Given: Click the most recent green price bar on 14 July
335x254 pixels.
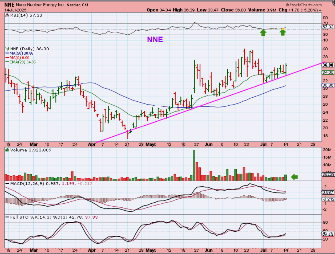Looking at the screenshot, I should [x=286, y=69].
